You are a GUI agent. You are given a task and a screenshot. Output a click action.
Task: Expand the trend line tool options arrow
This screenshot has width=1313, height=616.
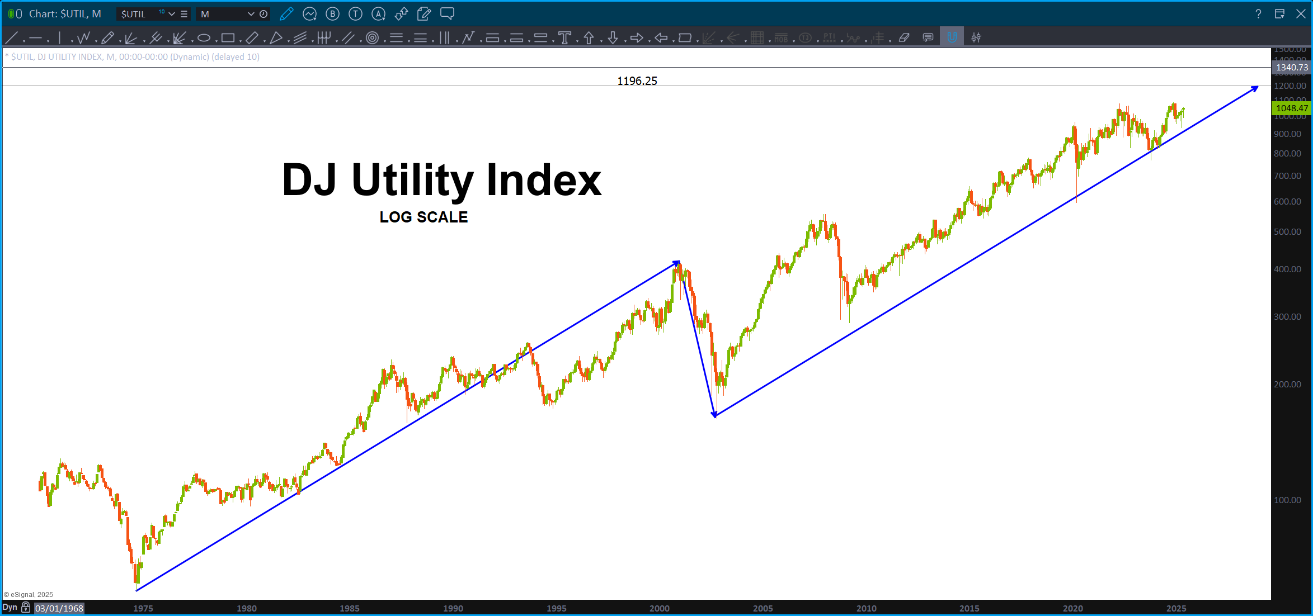tap(23, 41)
